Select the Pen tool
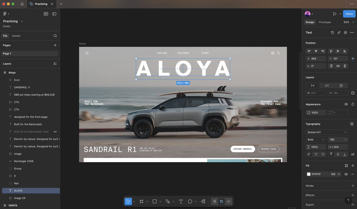 pyautogui.click(x=167, y=202)
